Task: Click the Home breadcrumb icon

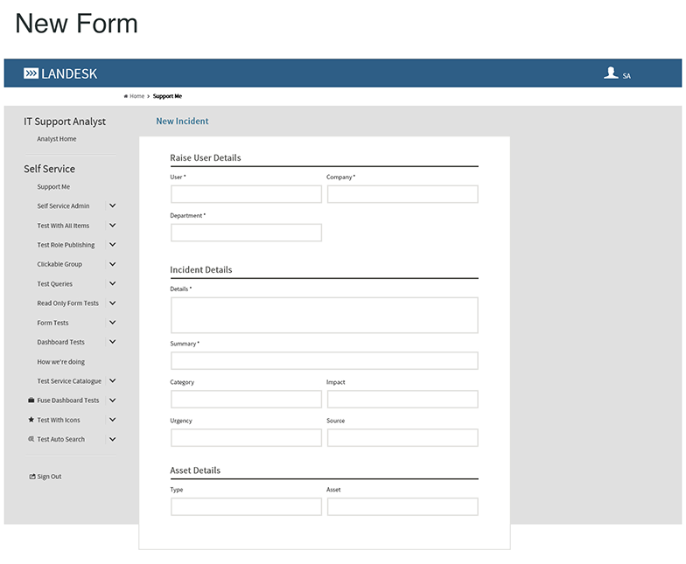Action: tap(126, 96)
